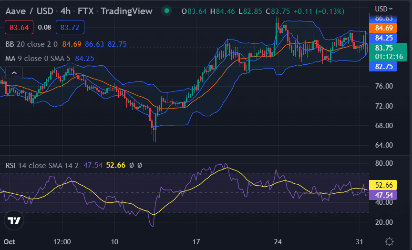Image resolution: width=412 pixels, height=250 pixels.
Task: Select the MA 9 close 0 SMA 5 indicator label
Action: [x=38, y=58]
